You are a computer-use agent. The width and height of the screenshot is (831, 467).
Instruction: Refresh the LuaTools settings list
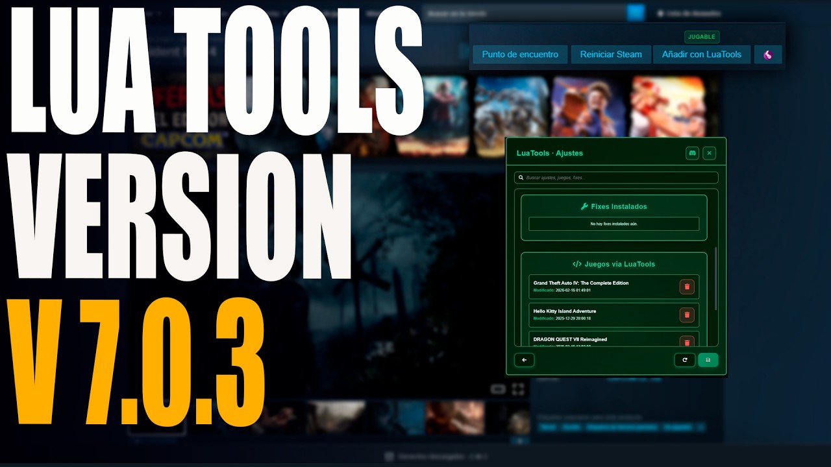[684, 360]
